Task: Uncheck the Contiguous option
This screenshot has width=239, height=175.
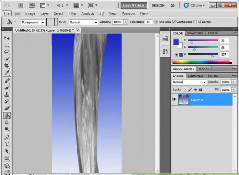Action: tap(174, 22)
